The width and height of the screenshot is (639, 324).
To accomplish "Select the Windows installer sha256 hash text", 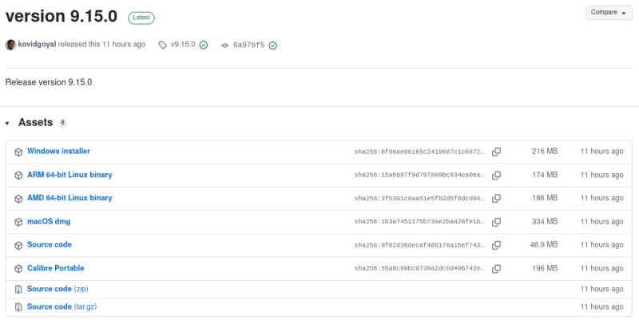I will tap(419, 152).
